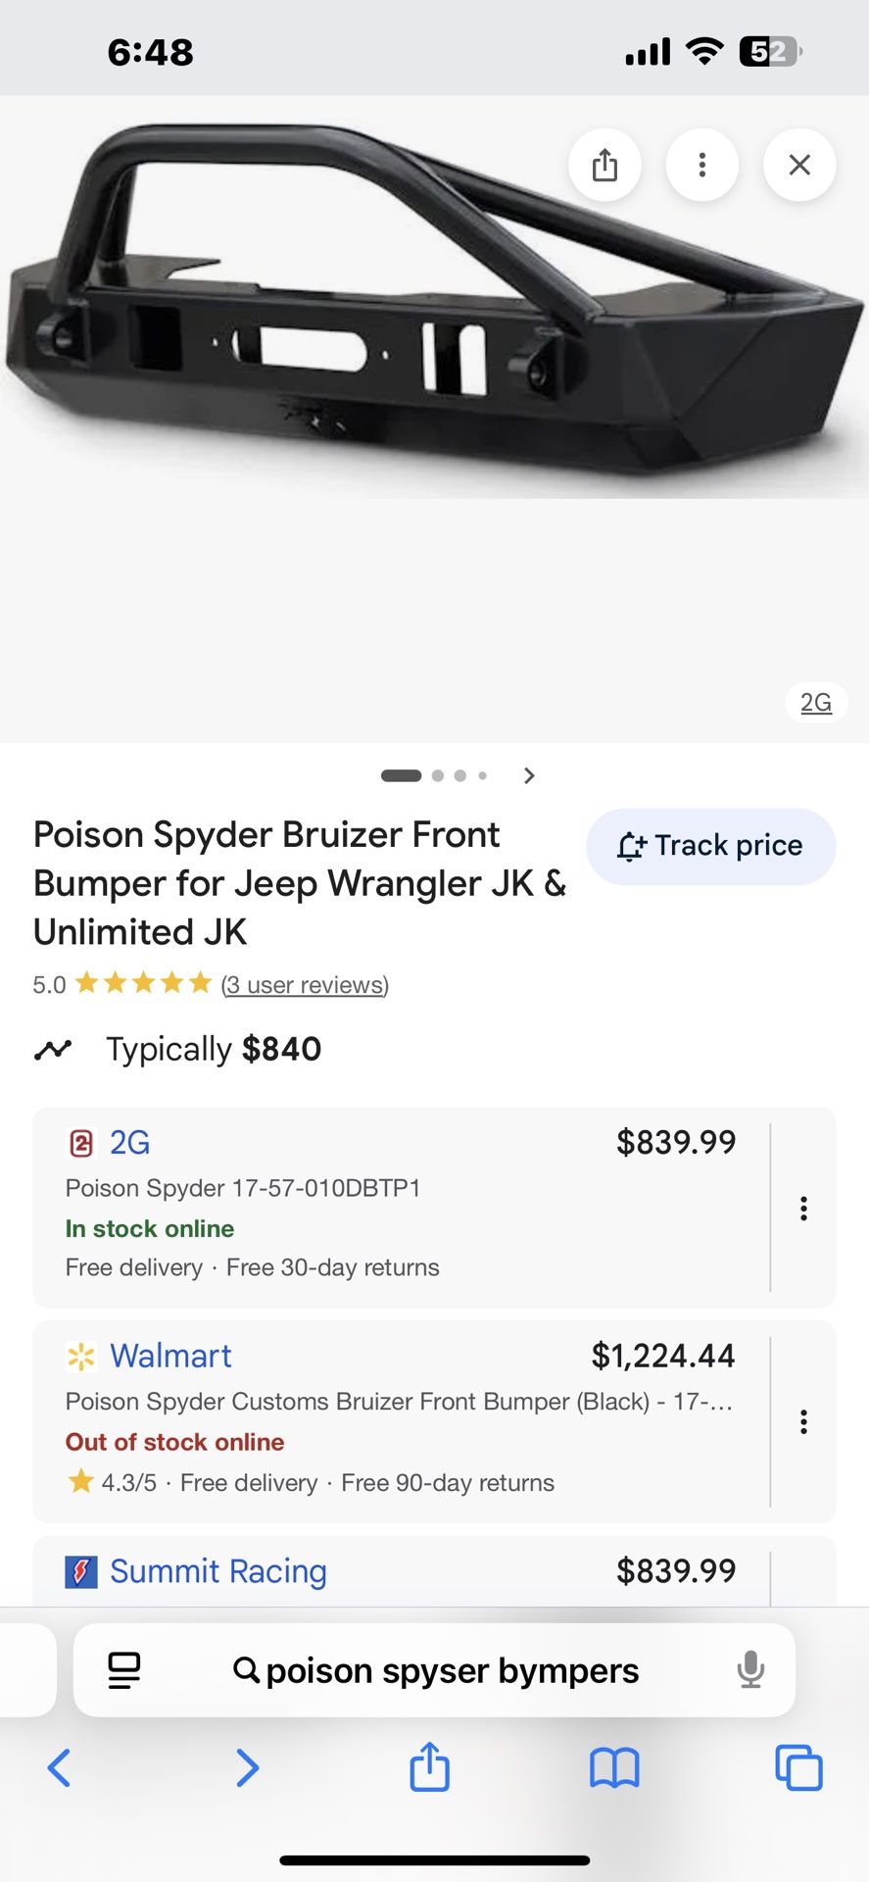Tap the 2G source label on image
The width and height of the screenshot is (869, 1882).
(815, 703)
